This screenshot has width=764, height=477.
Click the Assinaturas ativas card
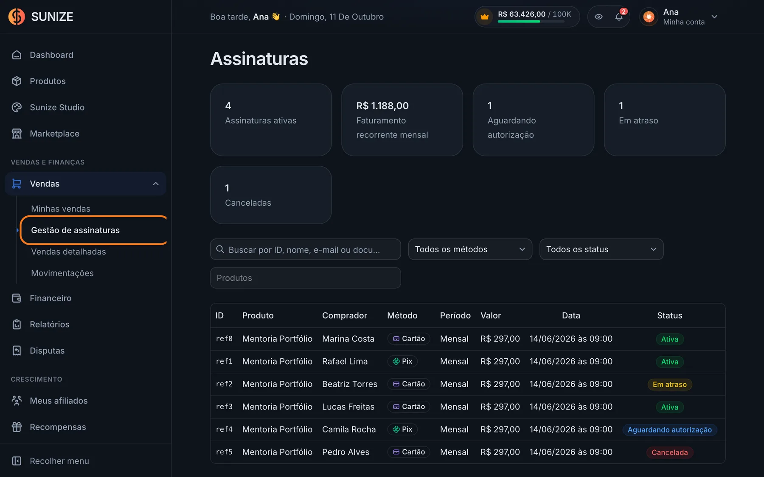pos(271,120)
